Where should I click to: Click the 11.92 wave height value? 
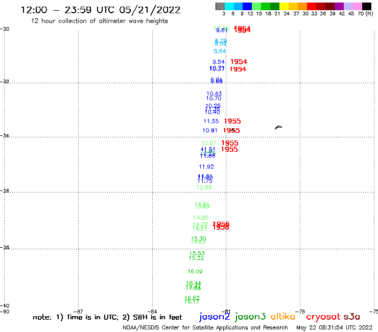point(206,167)
